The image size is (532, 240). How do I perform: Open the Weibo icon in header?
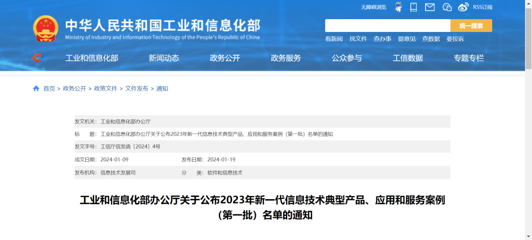(463, 7)
